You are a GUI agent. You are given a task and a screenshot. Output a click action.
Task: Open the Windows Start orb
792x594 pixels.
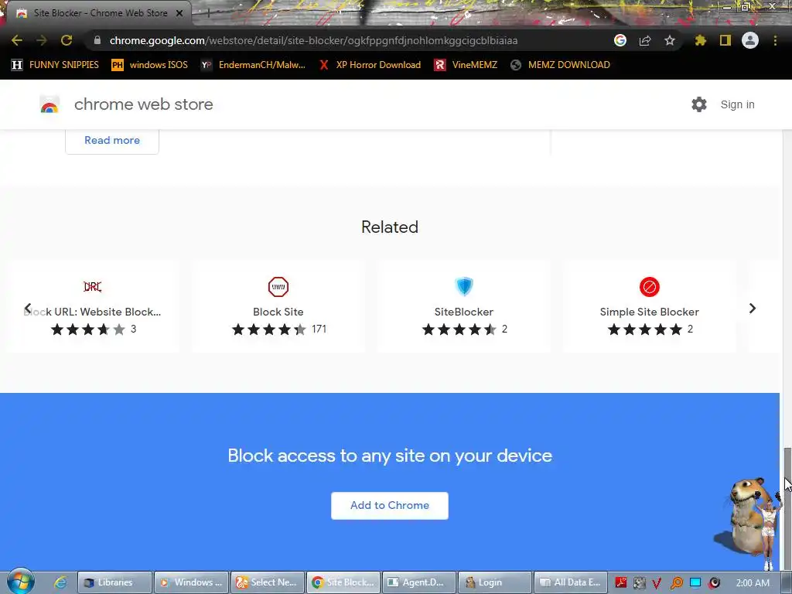(21, 582)
